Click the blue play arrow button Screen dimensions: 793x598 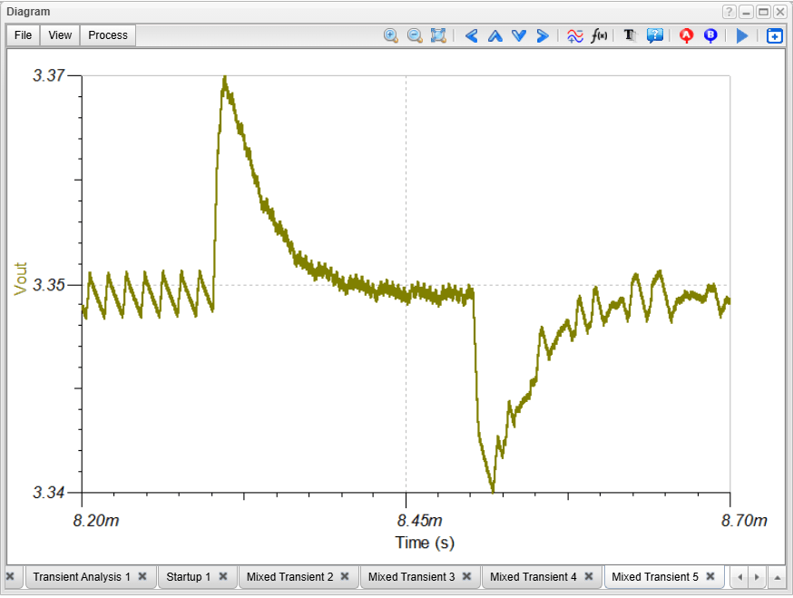point(742,35)
